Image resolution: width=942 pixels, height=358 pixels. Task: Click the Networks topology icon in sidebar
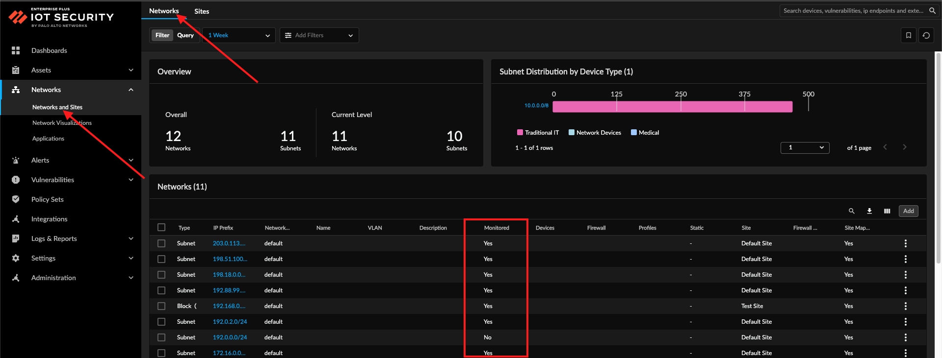[x=16, y=90]
